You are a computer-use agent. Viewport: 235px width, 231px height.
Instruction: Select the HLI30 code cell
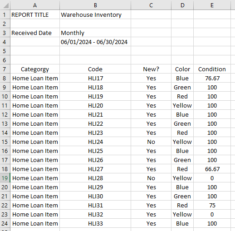(x=95, y=196)
